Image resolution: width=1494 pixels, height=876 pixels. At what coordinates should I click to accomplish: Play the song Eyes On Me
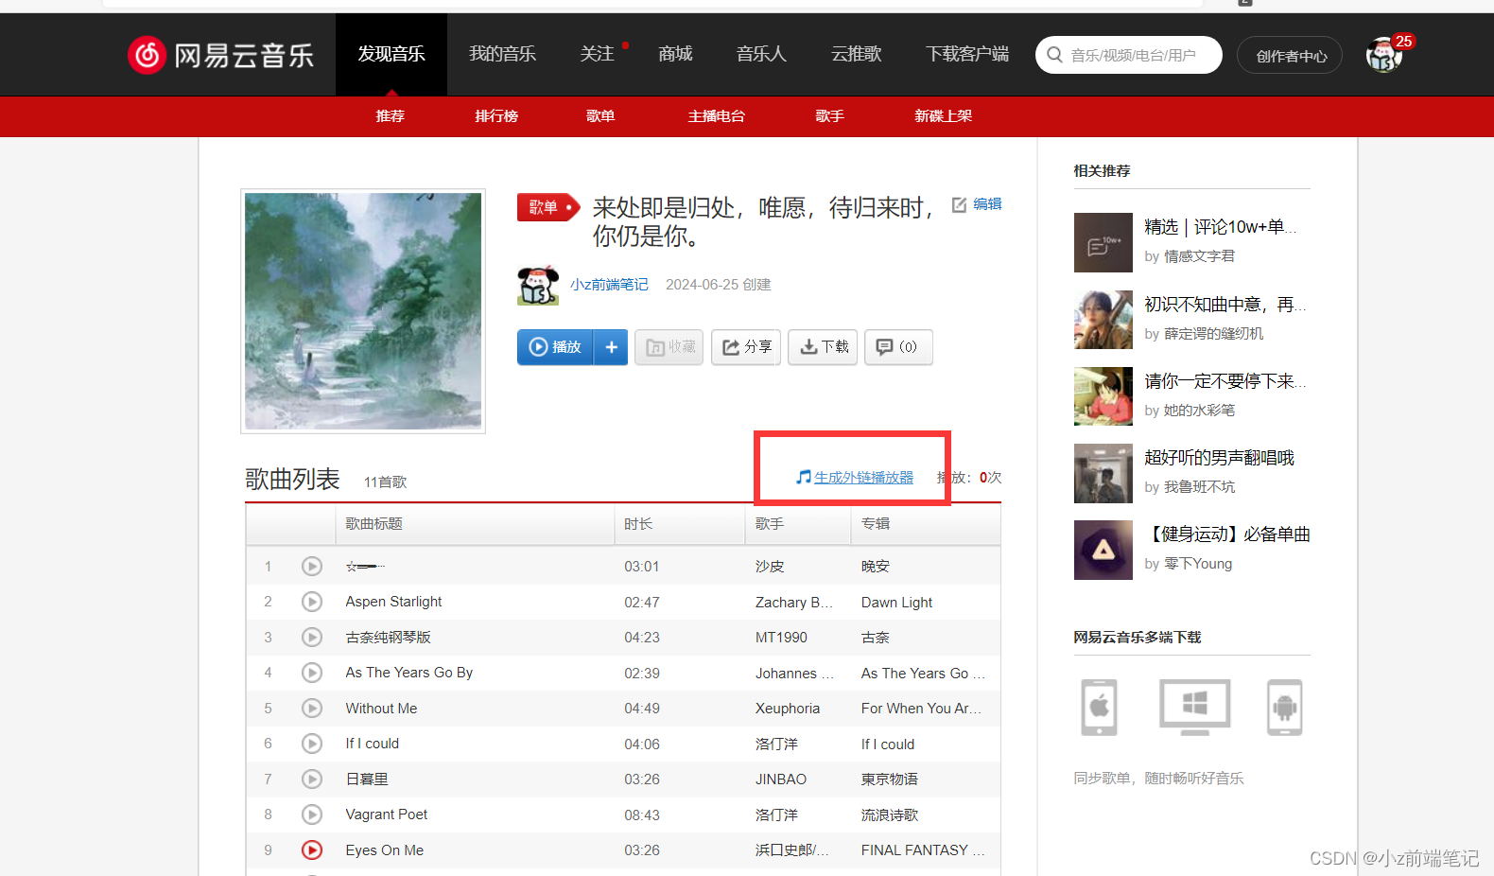[312, 850]
